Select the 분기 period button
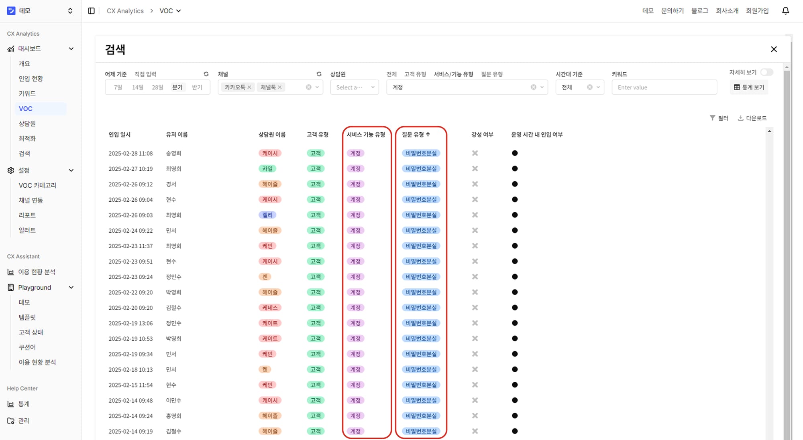803x440 pixels. click(x=177, y=87)
